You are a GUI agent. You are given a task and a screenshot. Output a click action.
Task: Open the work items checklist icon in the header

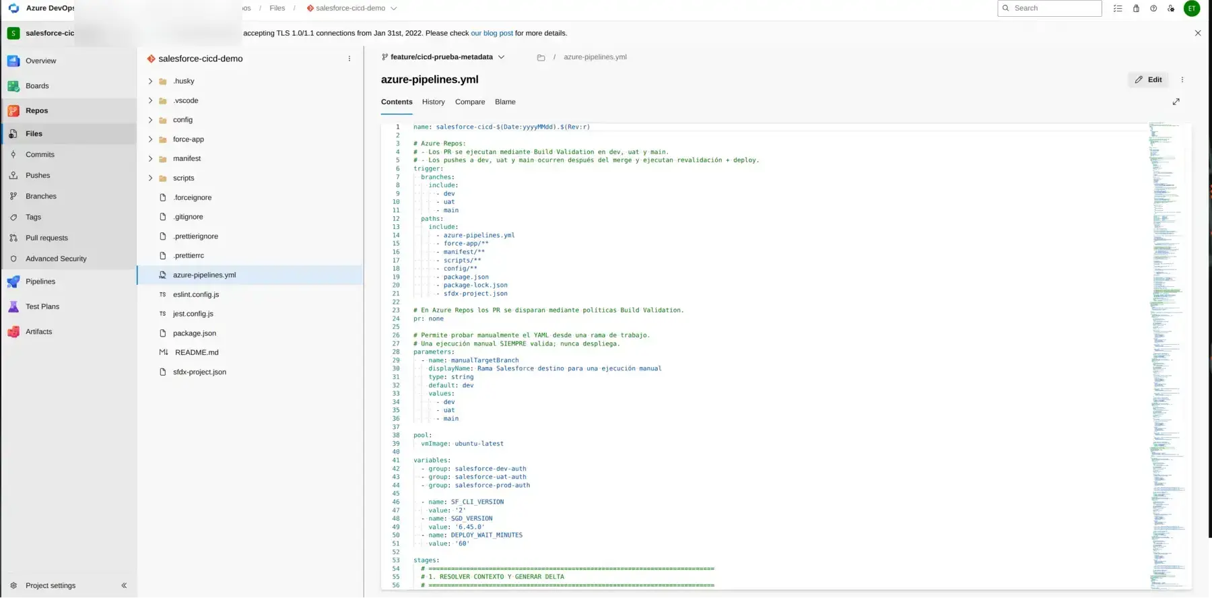1118,8
